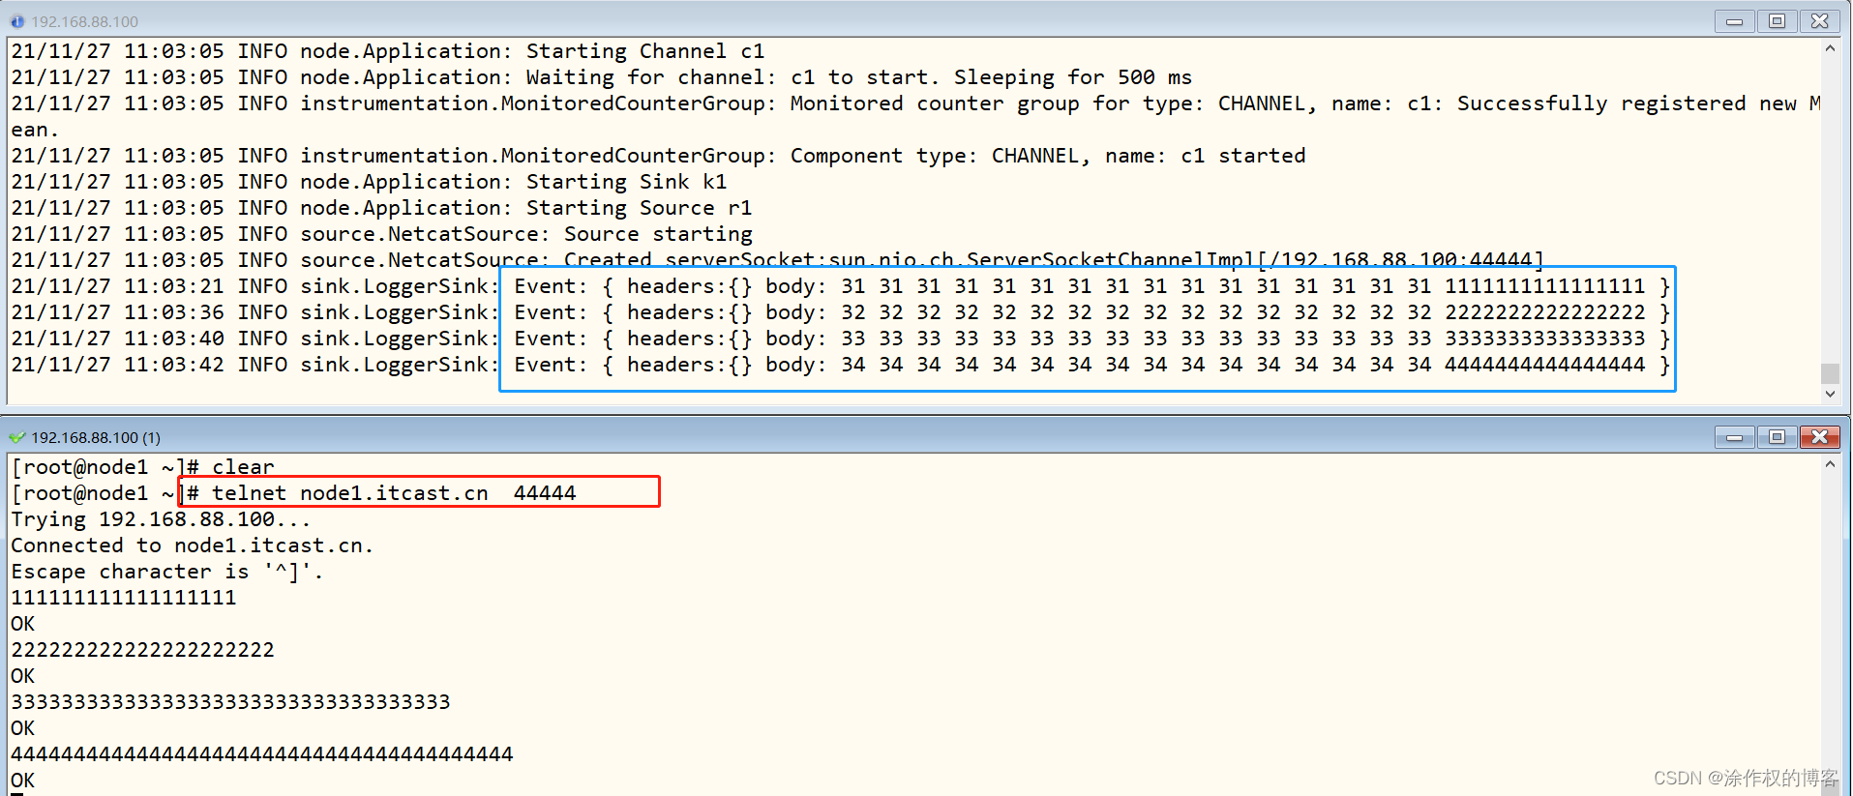1853x796 pixels.
Task: Close the 192.168.88.100 (1) telnet window
Action: click(x=1819, y=437)
